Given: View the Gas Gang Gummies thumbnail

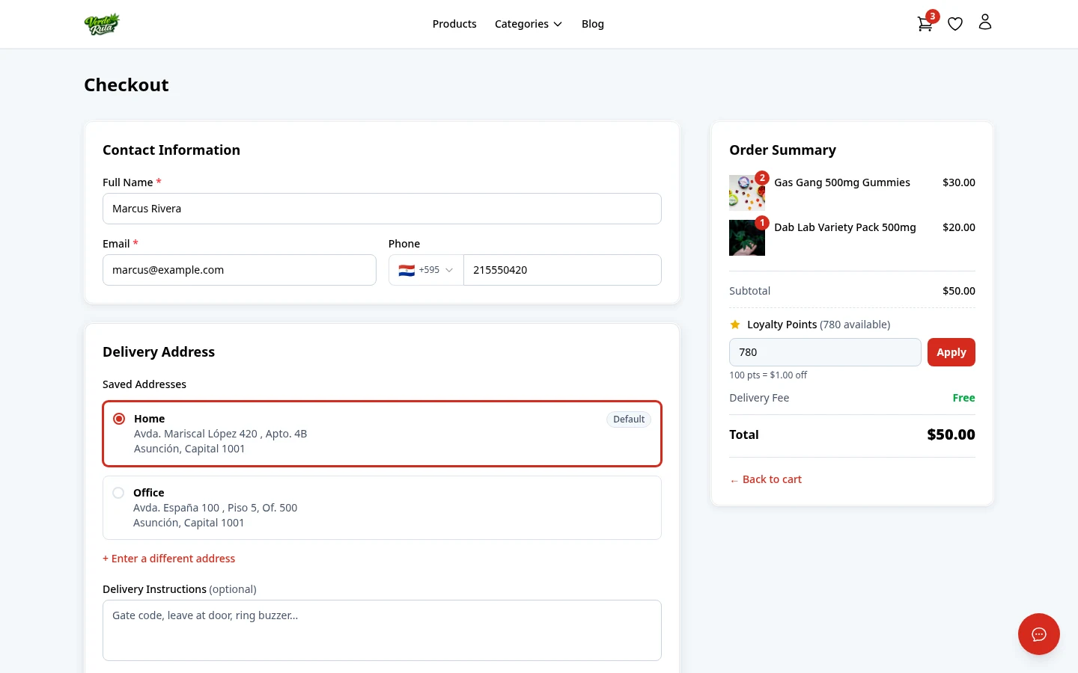Looking at the screenshot, I should tap(747, 192).
